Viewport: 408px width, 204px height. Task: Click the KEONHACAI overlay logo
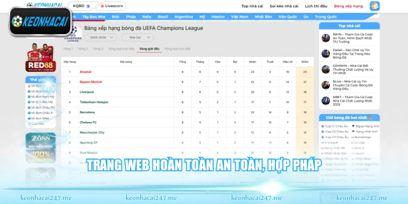coord(40,21)
